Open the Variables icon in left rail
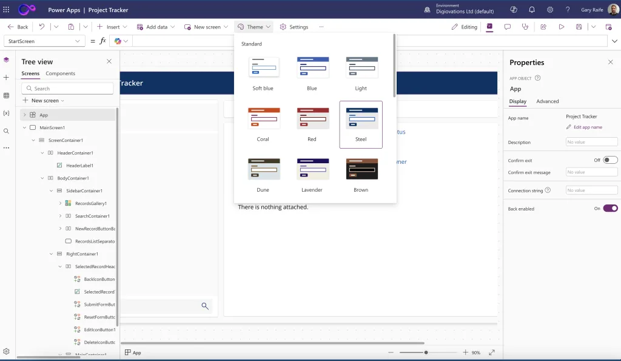Screen dimensions: 621x361 pos(6,113)
